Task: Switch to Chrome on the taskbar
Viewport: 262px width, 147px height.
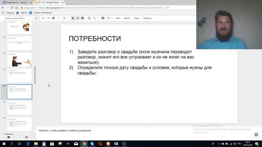Action: (x=84, y=144)
